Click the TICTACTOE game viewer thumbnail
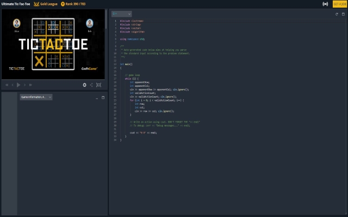The width and height of the screenshot is (348, 217). click(x=53, y=44)
